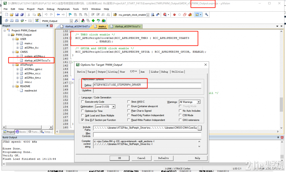
Task: Click the Save All icon
Action: (x=22, y=15)
